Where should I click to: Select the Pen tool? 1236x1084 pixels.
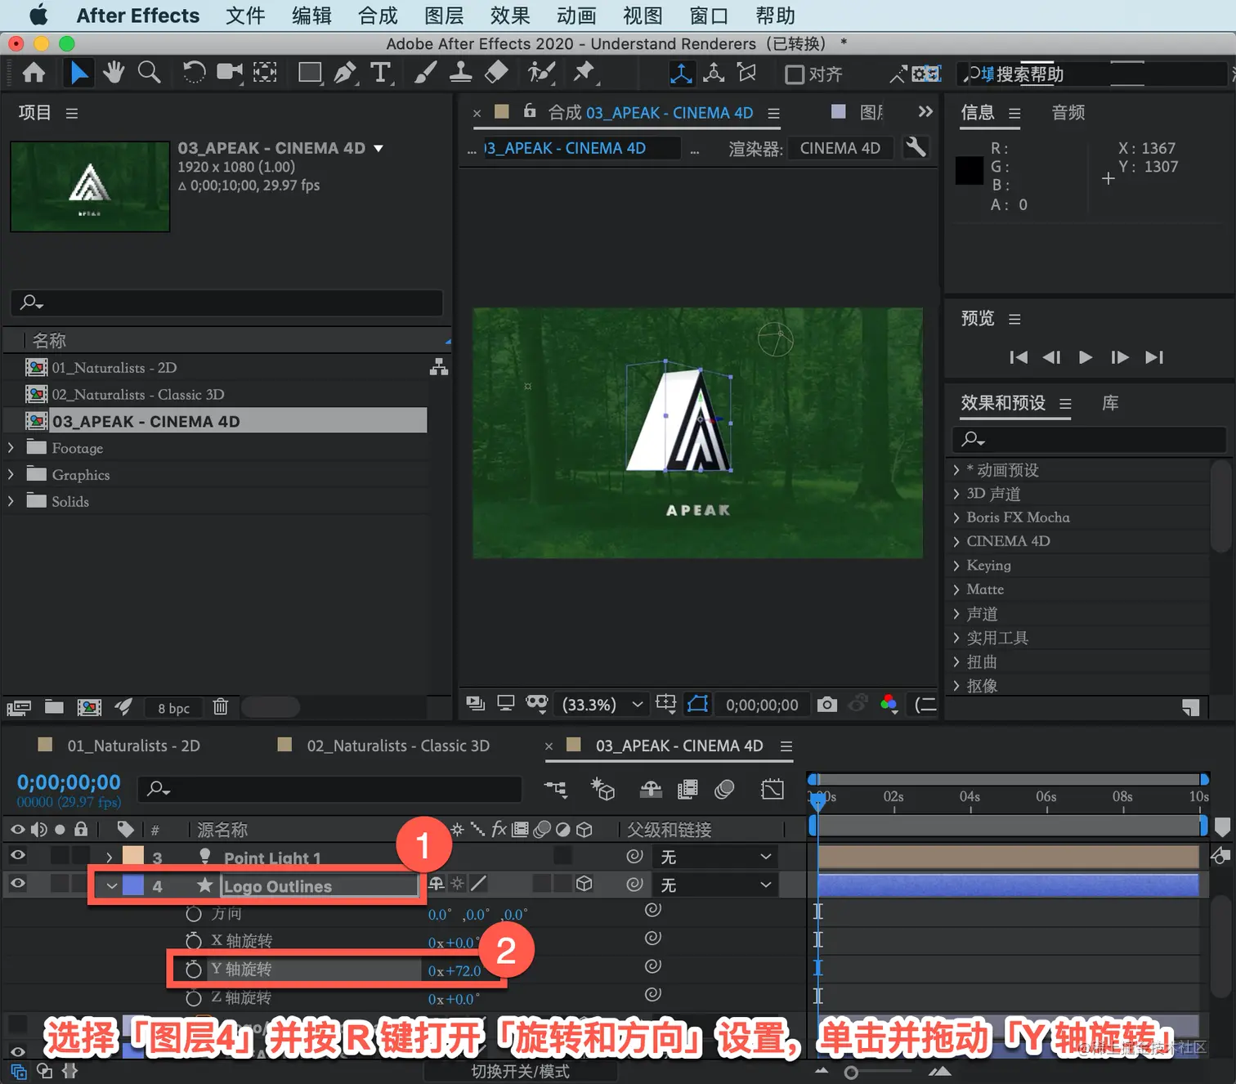345,73
